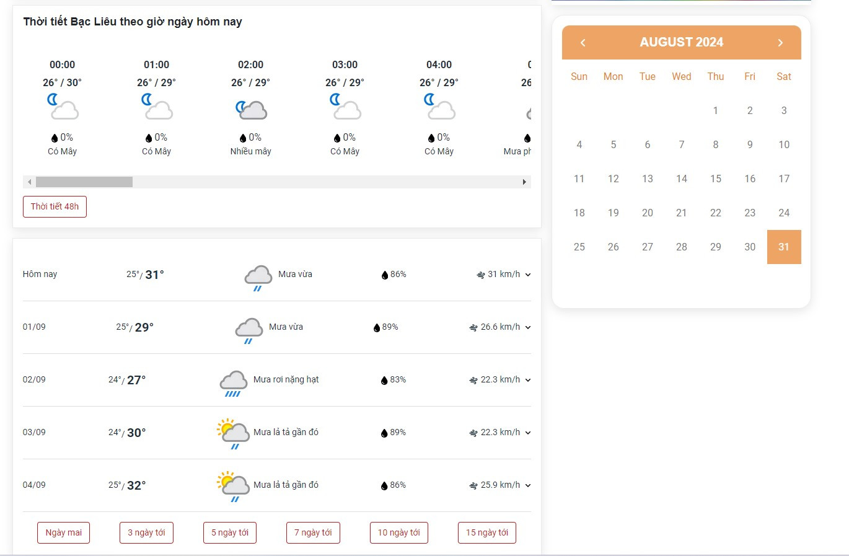Screen dimensions: 849x556
Task: Expand details for 02/09 forecast row
Action: [528, 380]
